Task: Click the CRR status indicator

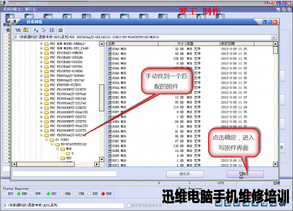Action: coord(76,193)
